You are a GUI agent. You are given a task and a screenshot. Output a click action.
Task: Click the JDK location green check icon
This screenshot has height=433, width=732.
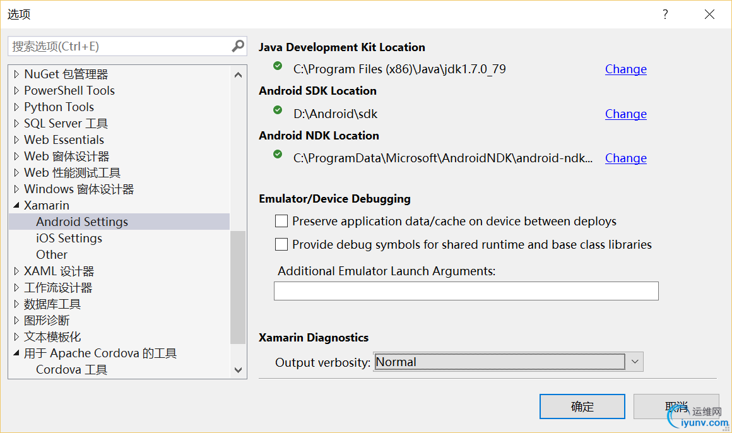point(278,66)
